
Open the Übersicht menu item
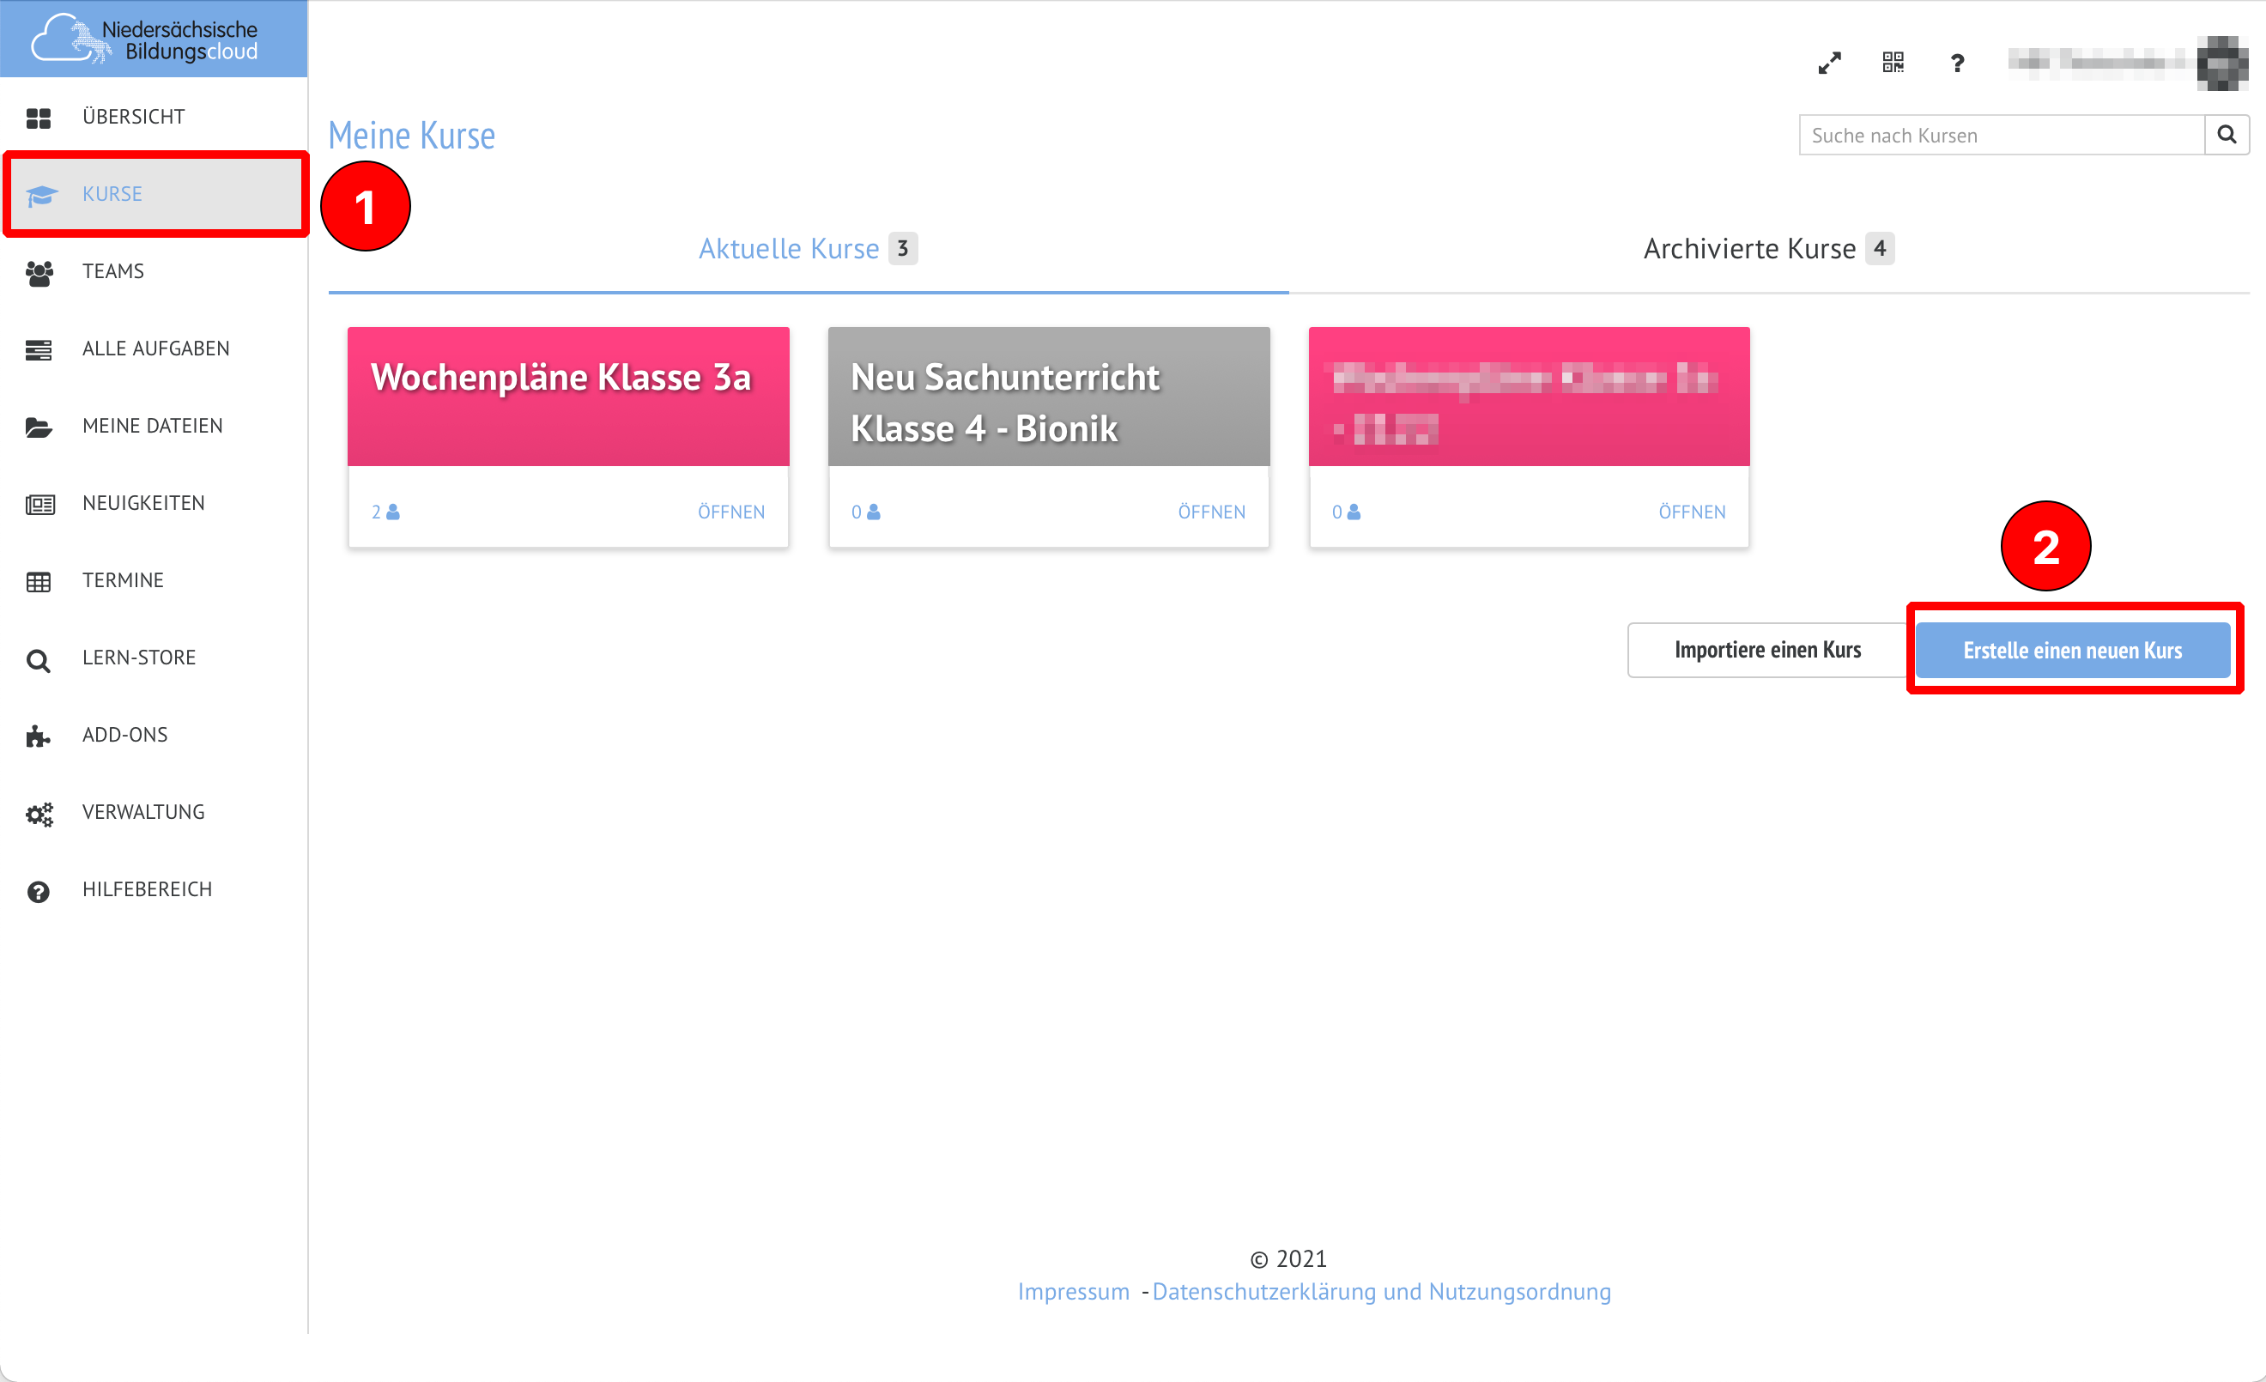coord(133,117)
